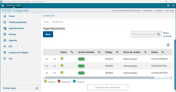Click status indicator of COLAUTOREAD row
The width and height of the screenshot is (176, 92).
coord(62,59)
